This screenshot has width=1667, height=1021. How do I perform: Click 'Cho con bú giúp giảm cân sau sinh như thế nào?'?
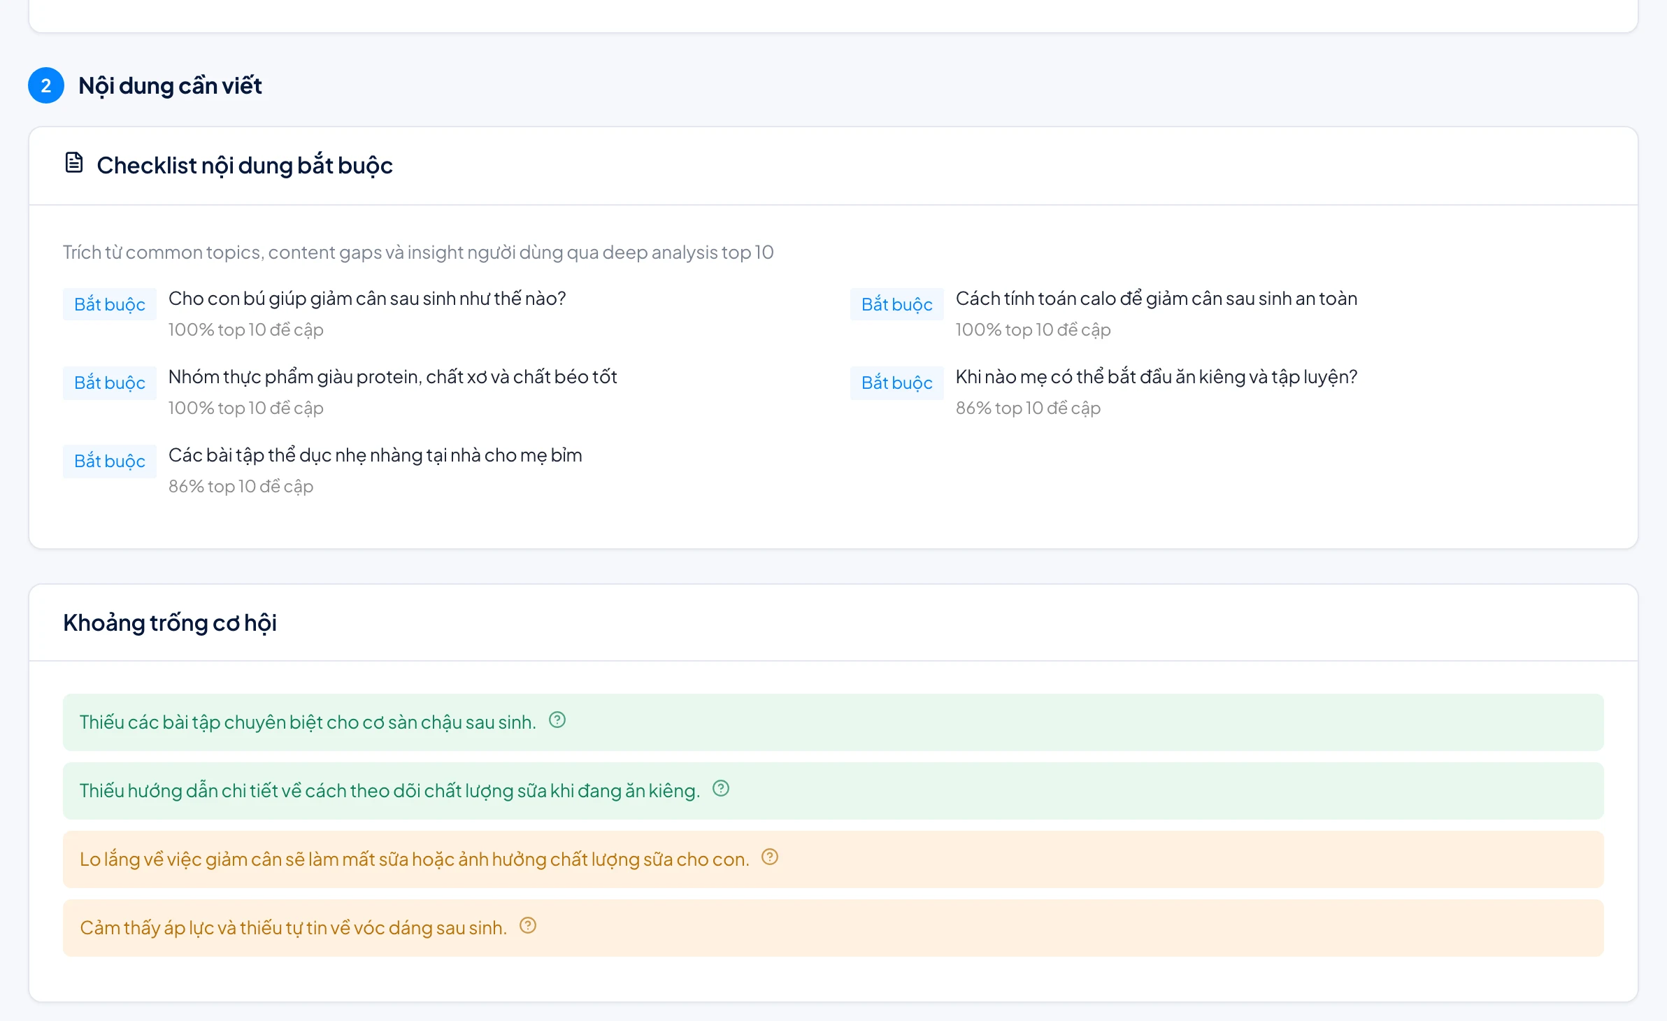(x=367, y=299)
